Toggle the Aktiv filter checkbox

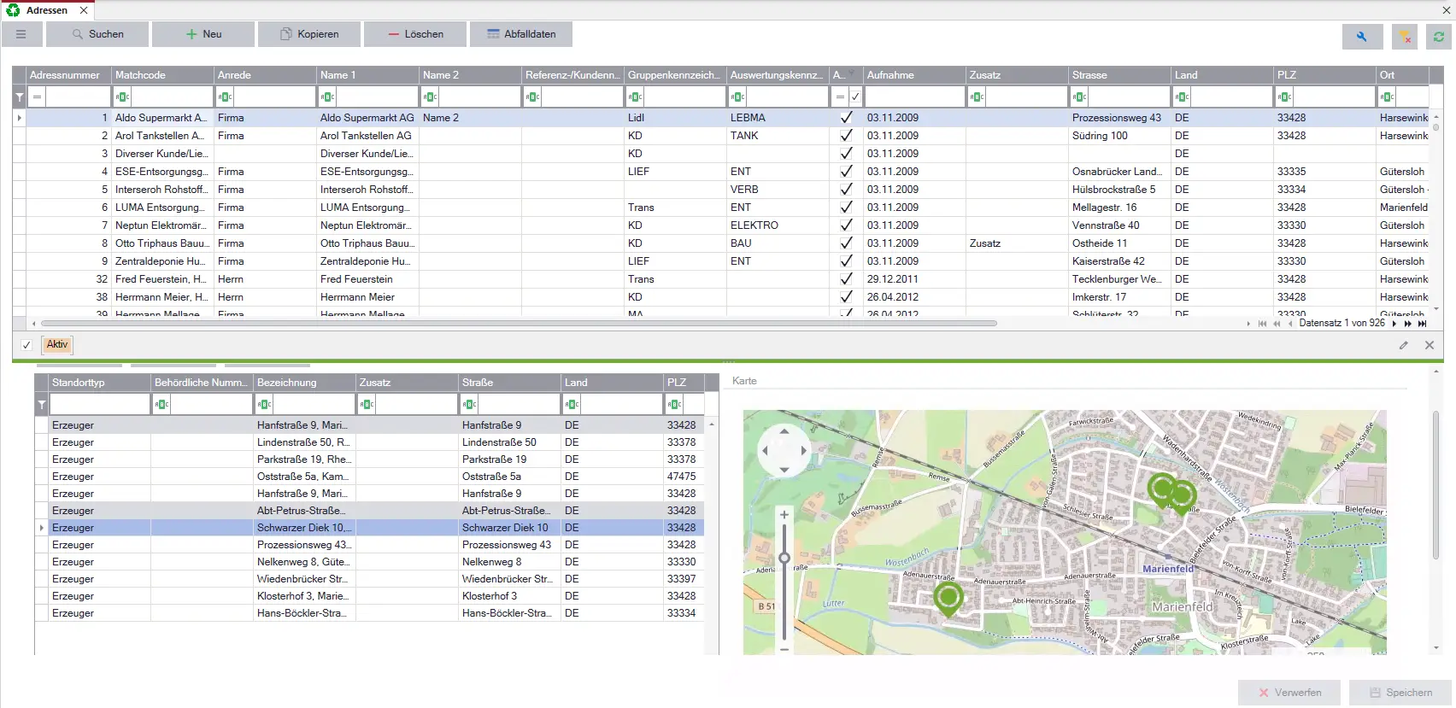[26, 345]
